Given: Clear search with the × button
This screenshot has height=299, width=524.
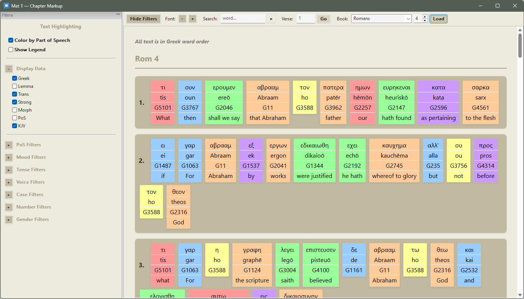Looking at the screenshot, I should coord(271,19).
